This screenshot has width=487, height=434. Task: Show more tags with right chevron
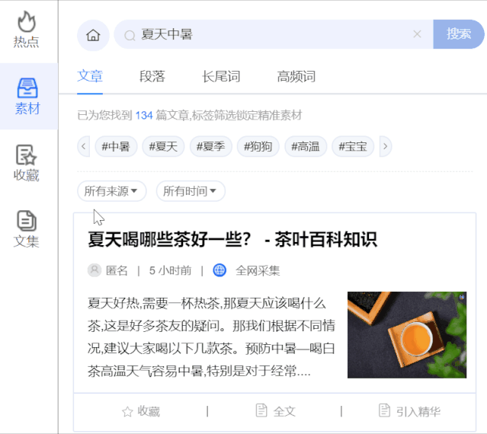point(386,146)
